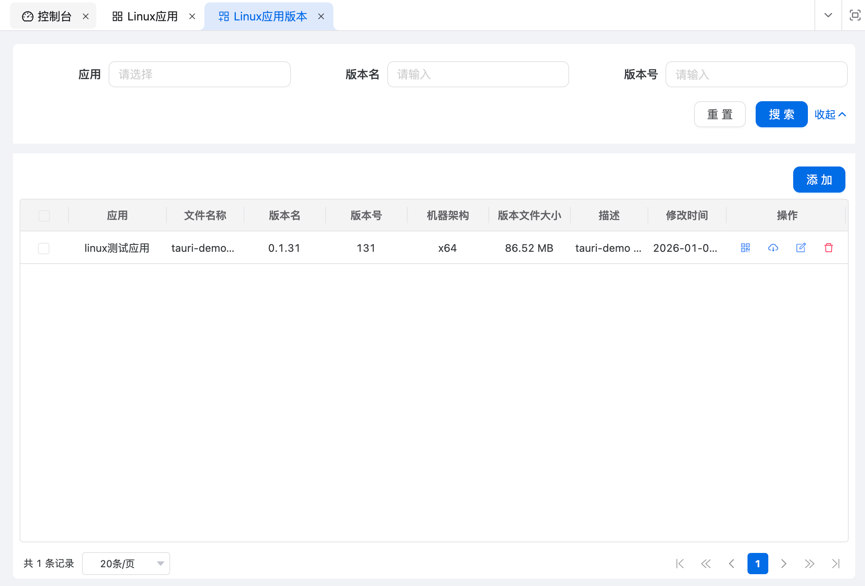Open the 20条/页 page size dropdown

pos(126,564)
